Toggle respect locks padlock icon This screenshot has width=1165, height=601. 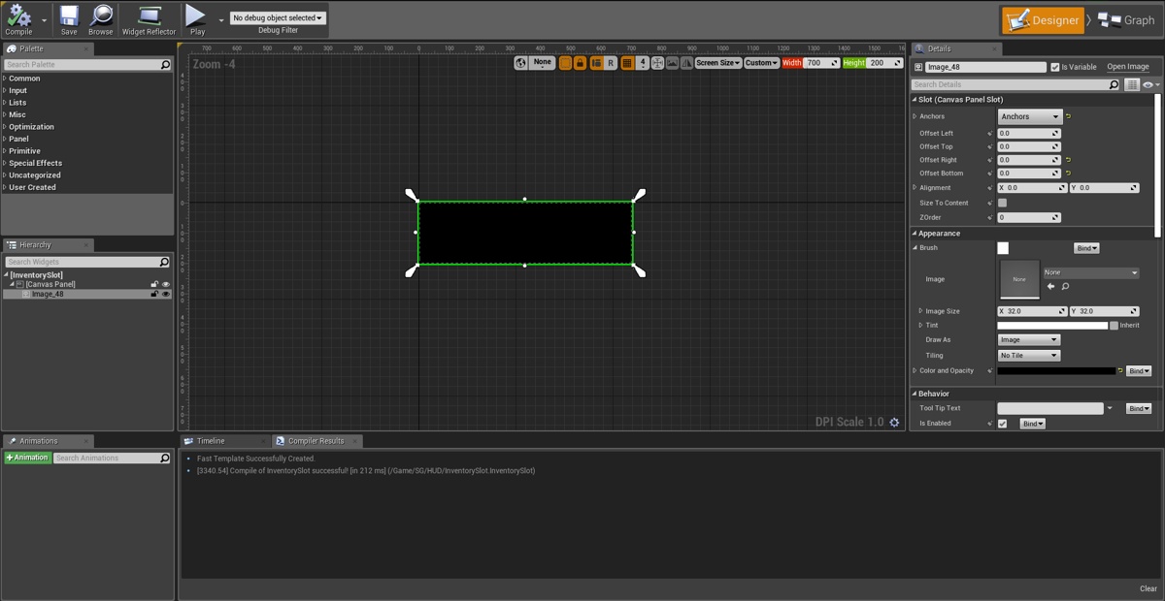(580, 63)
